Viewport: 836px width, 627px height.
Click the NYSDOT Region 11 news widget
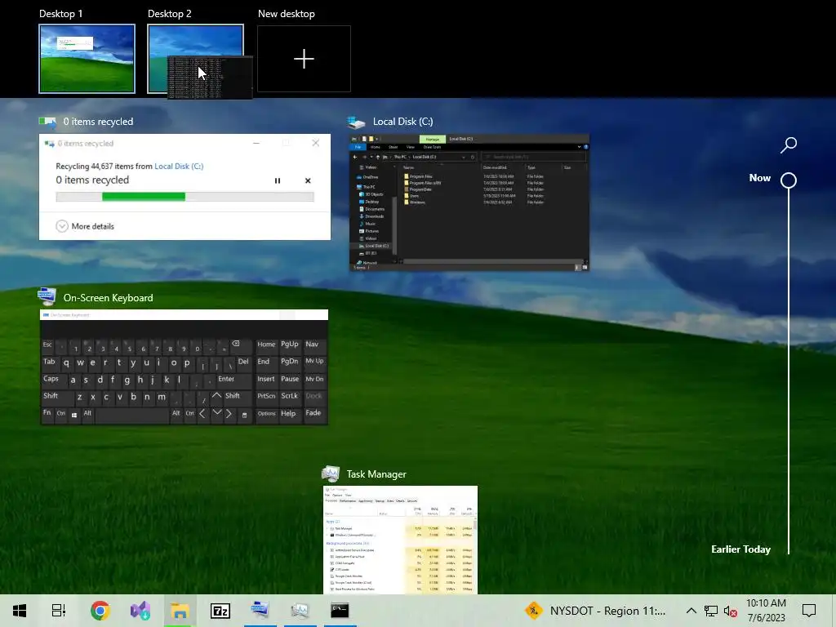point(595,611)
